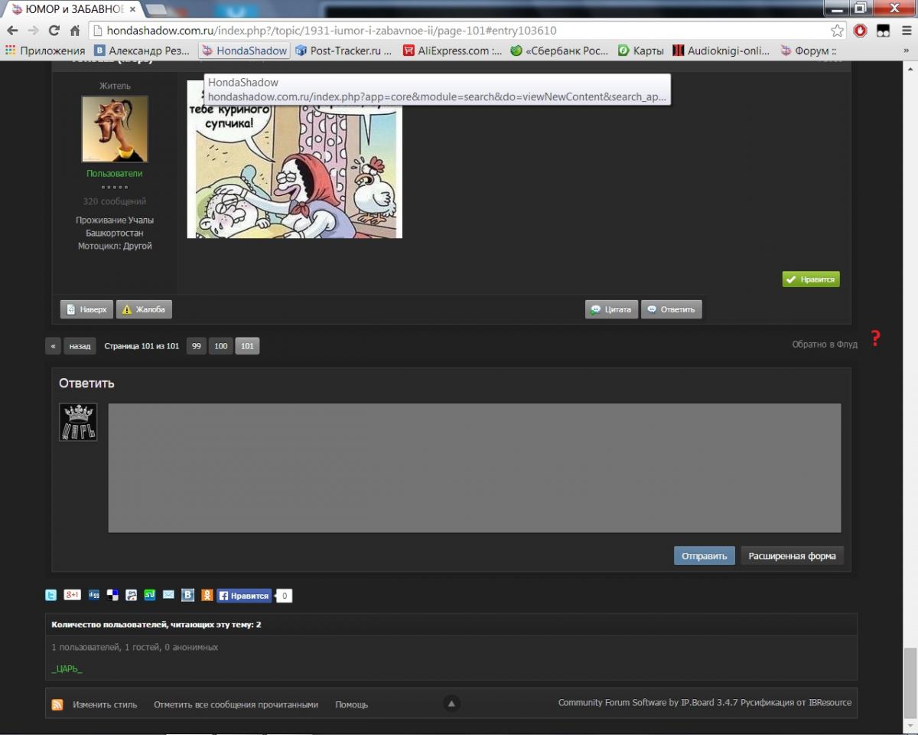The image size is (918, 735).
Task: Share the topic on Odnoklassniki
Action: 207,595
